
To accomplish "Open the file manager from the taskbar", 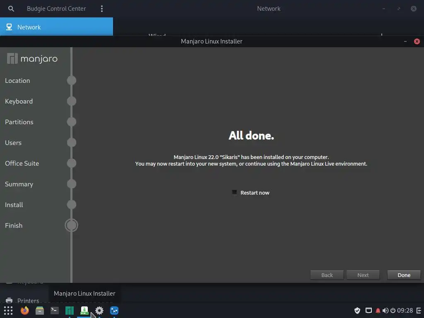I will tap(40, 311).
